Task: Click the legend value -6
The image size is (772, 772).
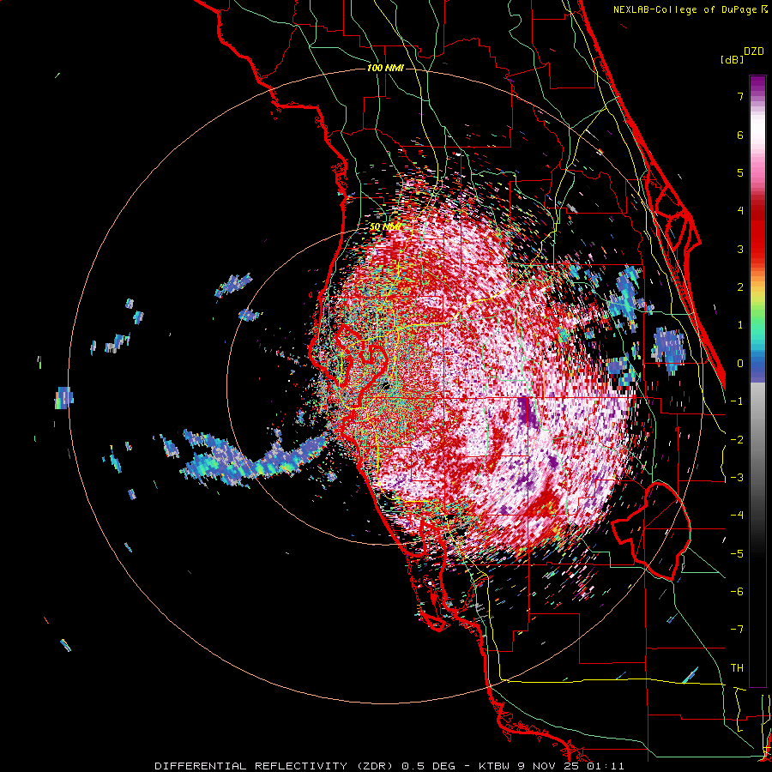Action: point(737,592)
